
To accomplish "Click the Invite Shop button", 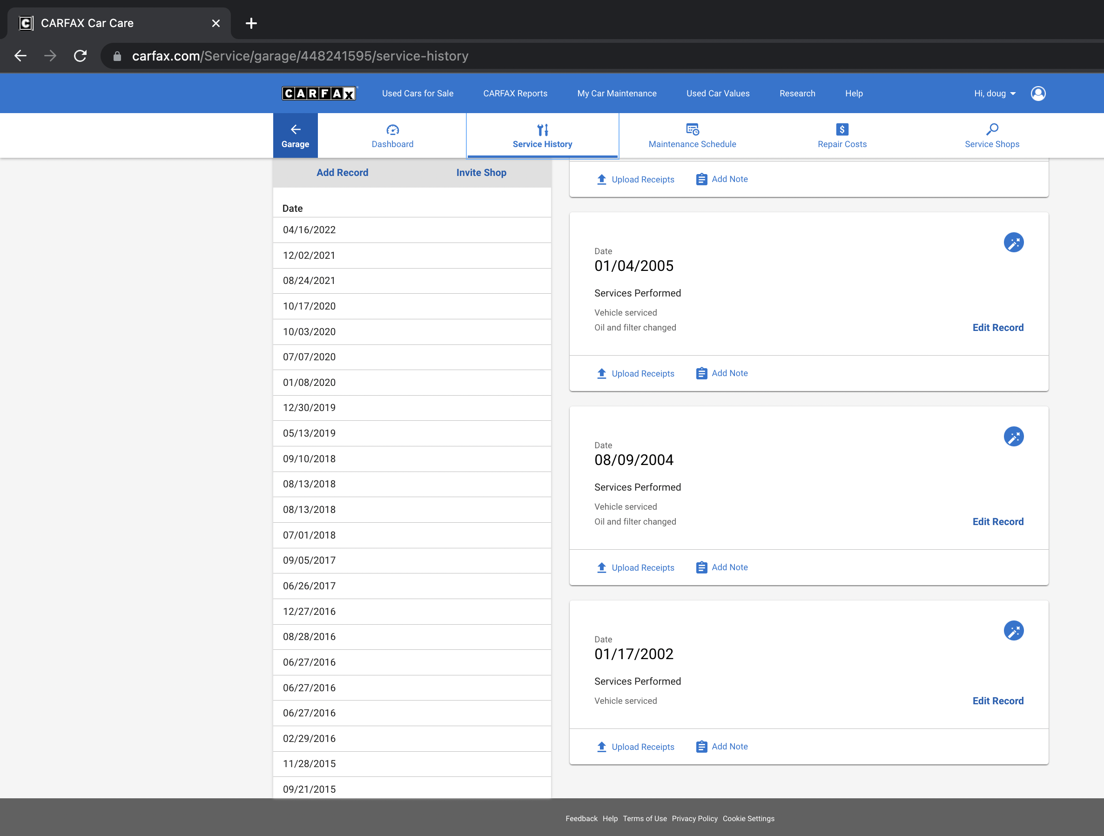I will coord(481,173).
